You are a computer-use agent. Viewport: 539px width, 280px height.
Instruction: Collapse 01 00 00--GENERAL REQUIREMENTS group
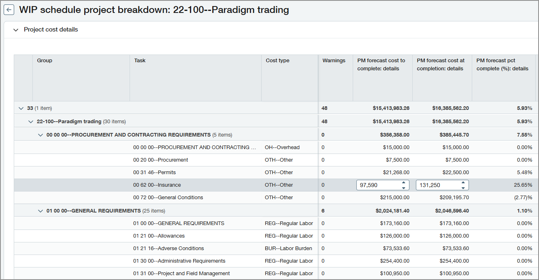point(40,211)
